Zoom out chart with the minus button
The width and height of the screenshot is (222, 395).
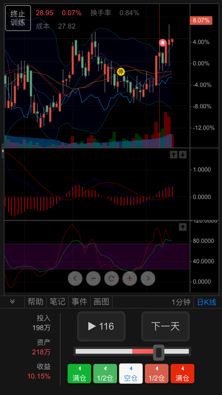(93, 278)
